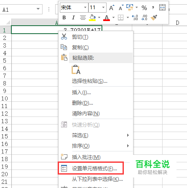187x188 pixels.
Task: Toggle Italic in the mini toolbar
Action: click(x=73, y=18)
